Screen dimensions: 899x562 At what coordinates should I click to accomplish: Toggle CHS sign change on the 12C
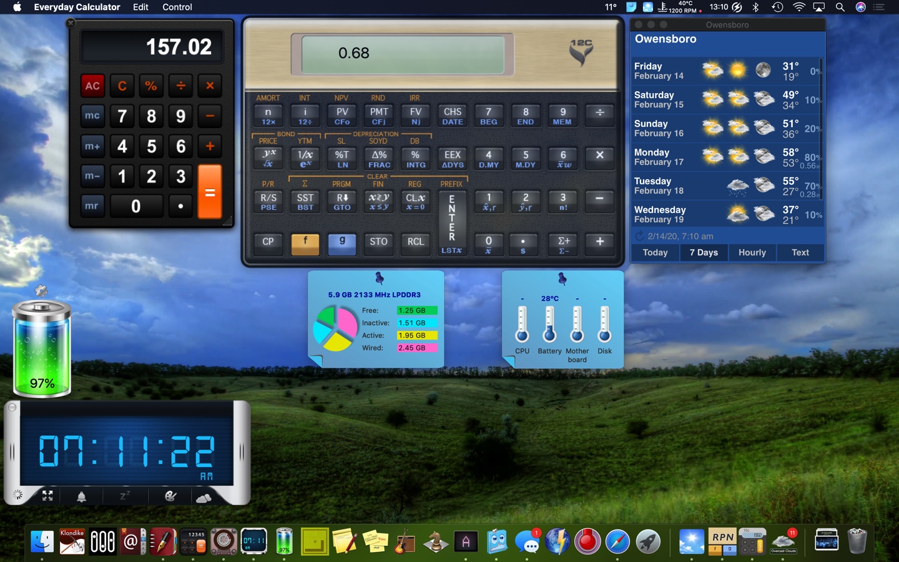pyautogui.click(x=453, y=116)
